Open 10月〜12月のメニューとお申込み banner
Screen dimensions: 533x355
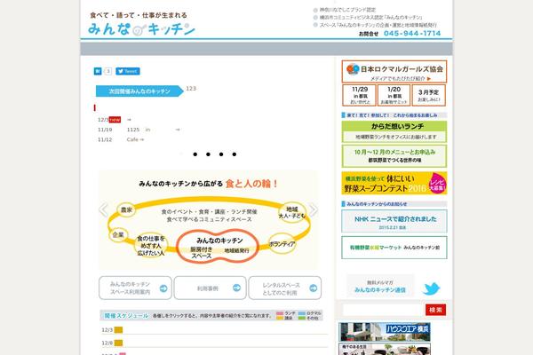click(394, 156)
